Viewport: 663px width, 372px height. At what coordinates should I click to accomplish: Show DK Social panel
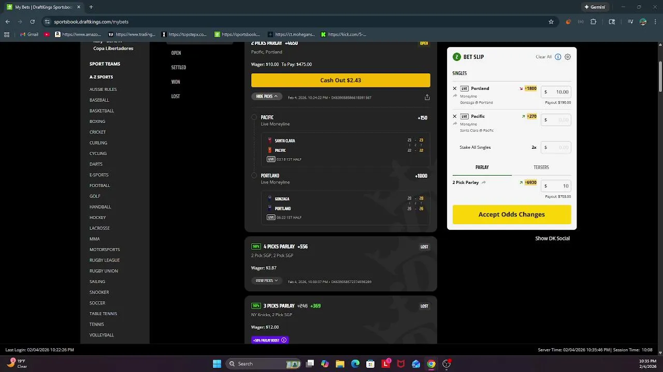pos(552,239)
